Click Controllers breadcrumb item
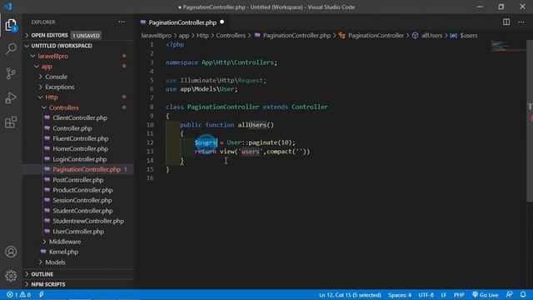This screenshot has height=300, width=533. 231,35
